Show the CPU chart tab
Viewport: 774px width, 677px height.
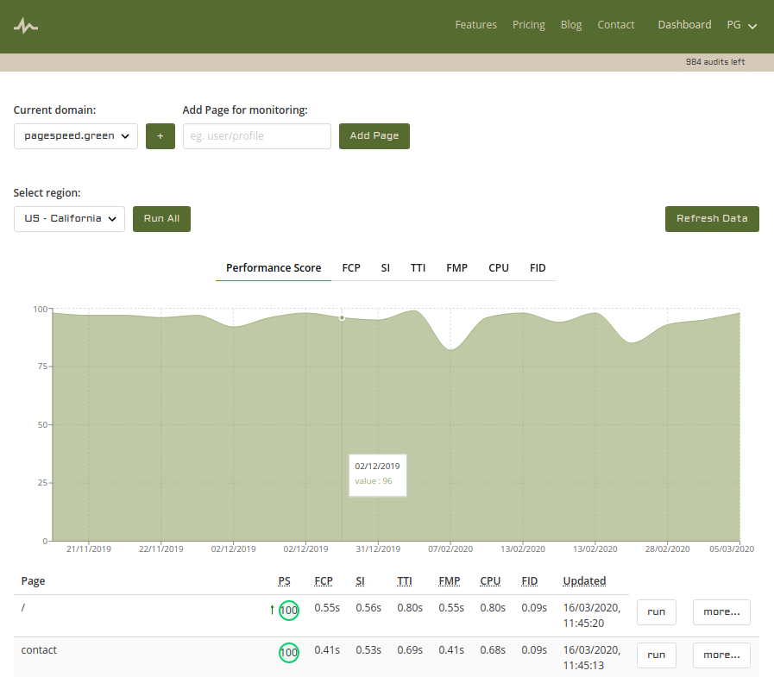(x=499, y=268)
